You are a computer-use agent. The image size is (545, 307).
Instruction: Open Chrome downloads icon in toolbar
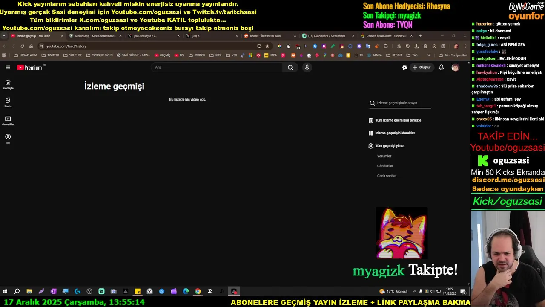(416, 46)
